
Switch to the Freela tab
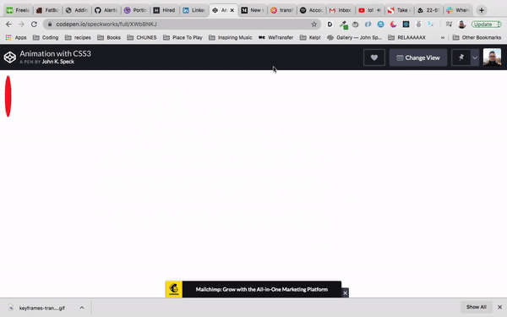(19, 10)
